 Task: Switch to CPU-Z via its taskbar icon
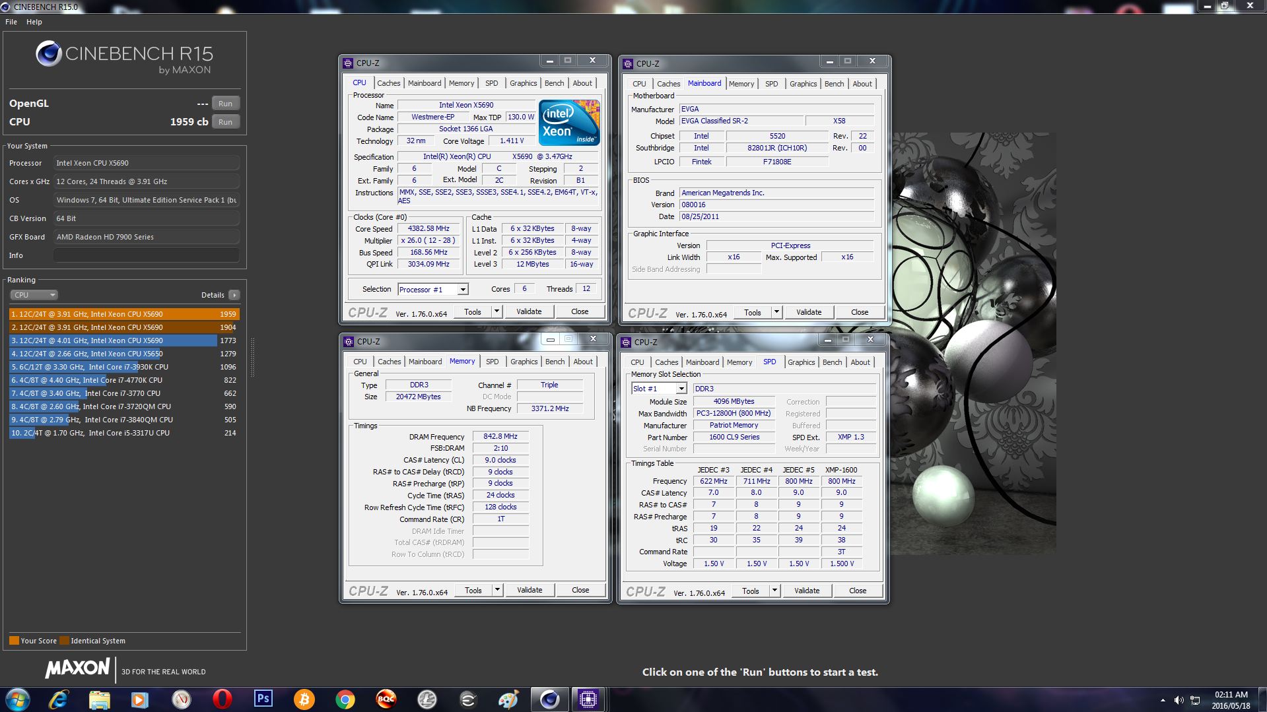click(588, 699)
